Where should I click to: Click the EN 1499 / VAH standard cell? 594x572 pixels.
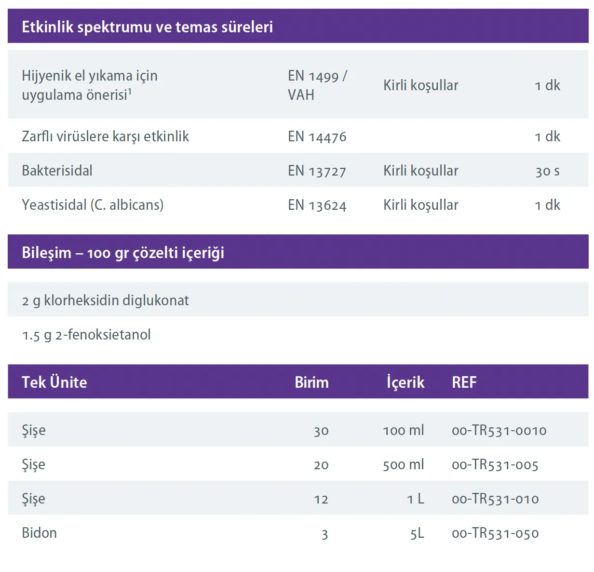[x=317, y=85]
